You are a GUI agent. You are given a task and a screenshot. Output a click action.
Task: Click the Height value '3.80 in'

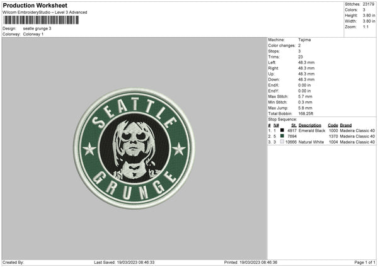369,15
